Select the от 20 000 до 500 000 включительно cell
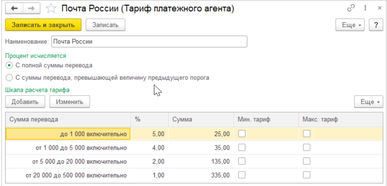This screenshot has height=186, width=387. 68,175
